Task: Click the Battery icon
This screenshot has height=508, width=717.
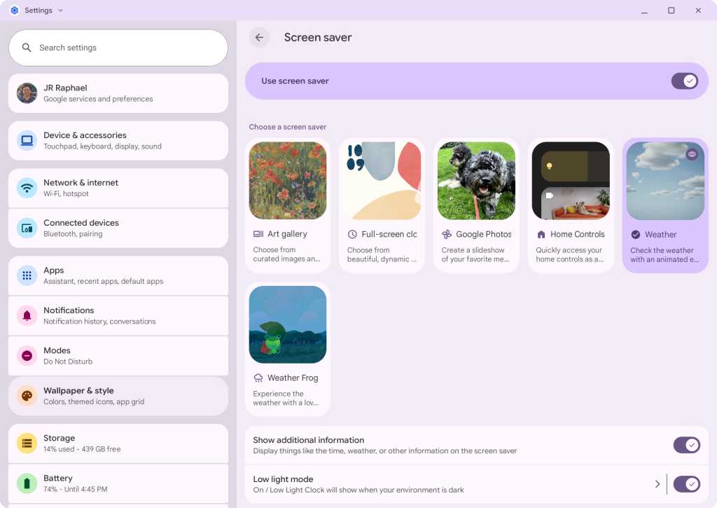Action: (x=27, y=483)
